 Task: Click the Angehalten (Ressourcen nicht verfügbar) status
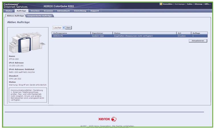point(133,36)
